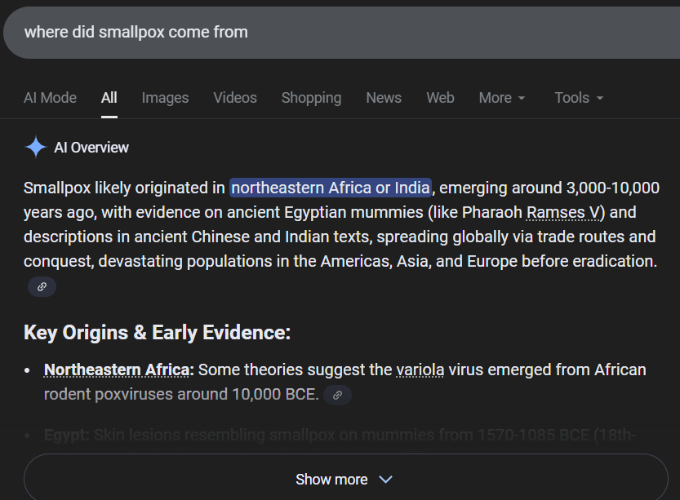This screenshot has width=680, height=500.
Task: Go to the Videos tab
Action: 235,98
